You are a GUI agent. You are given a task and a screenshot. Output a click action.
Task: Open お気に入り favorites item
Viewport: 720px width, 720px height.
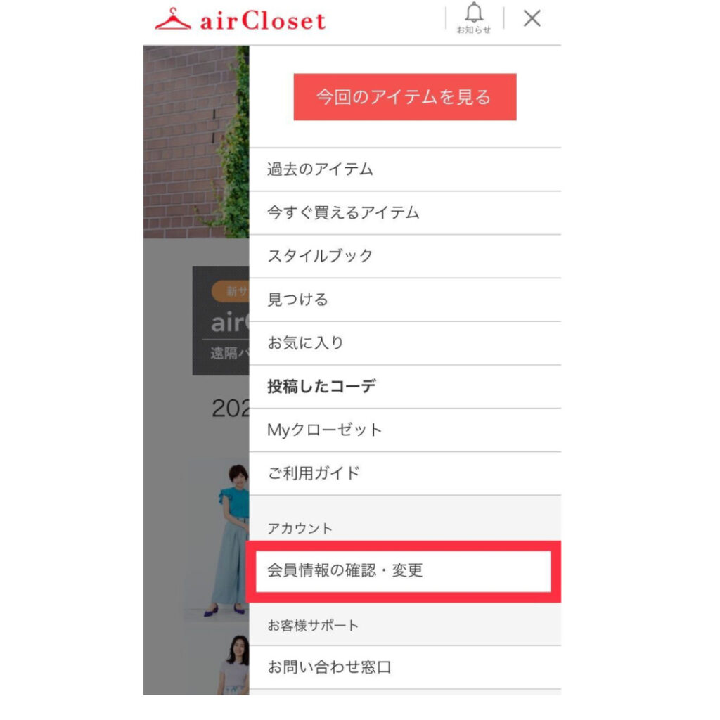[x=404, y=343]
